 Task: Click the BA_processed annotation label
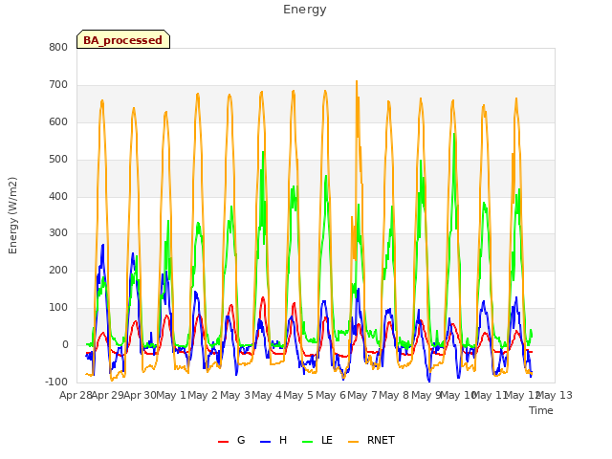[x=123, y=40]
